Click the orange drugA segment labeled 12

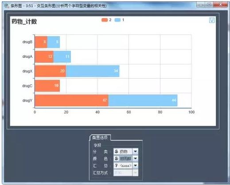click(44, 57)
